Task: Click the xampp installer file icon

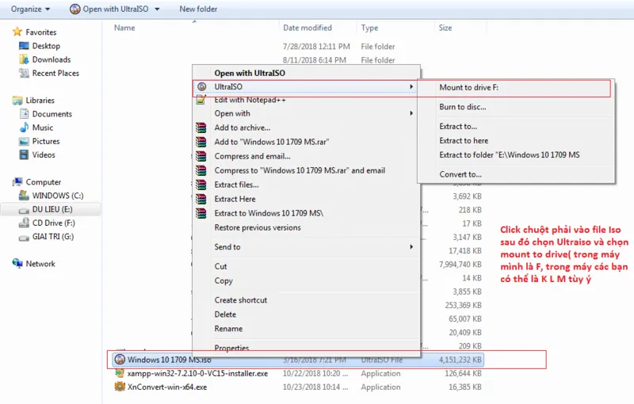Action: pyautogui.click(x=120, y=373)
